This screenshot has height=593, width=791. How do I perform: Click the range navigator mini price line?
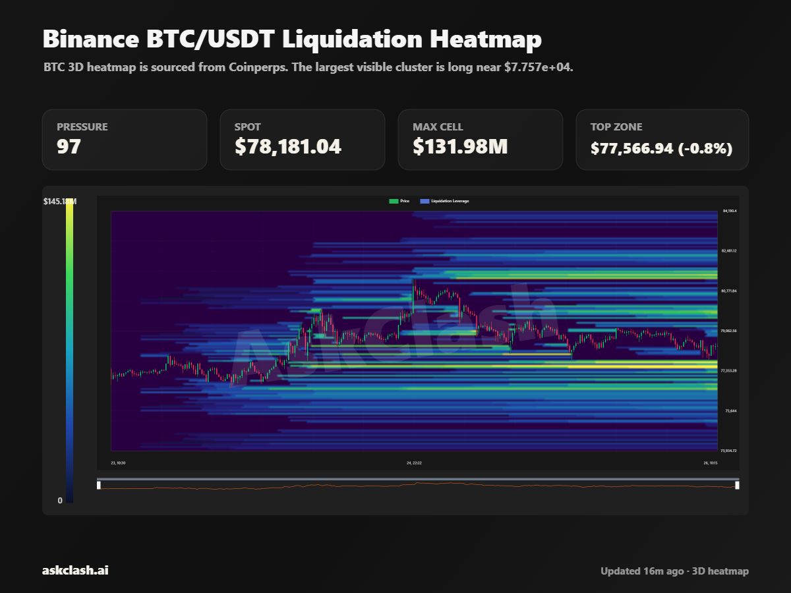[x=418, y=486]
